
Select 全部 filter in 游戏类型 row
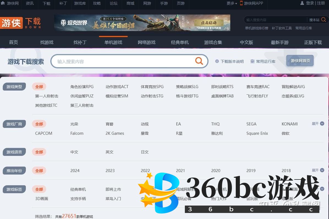click(39, 87)
